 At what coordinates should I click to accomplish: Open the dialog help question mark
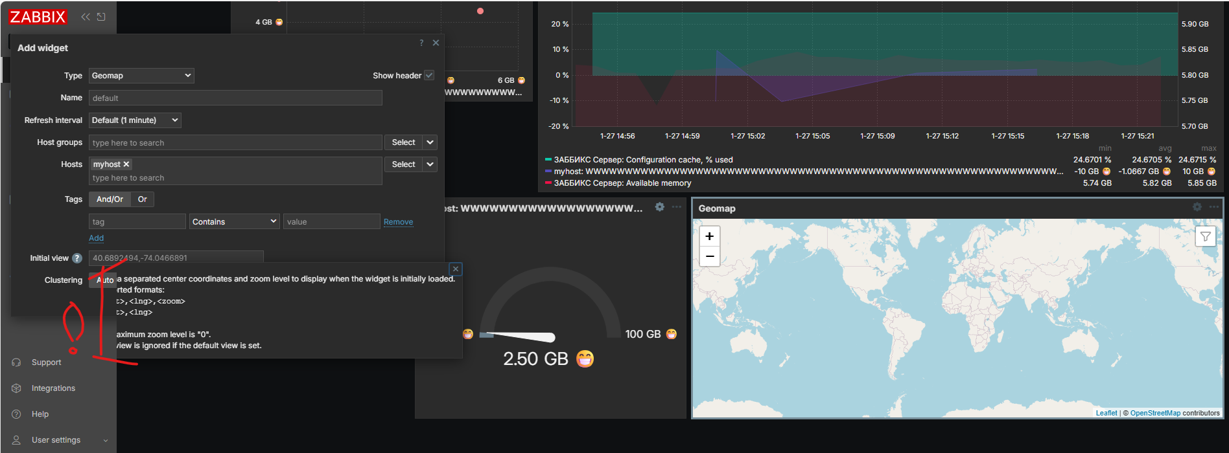[x=421, y=43]
